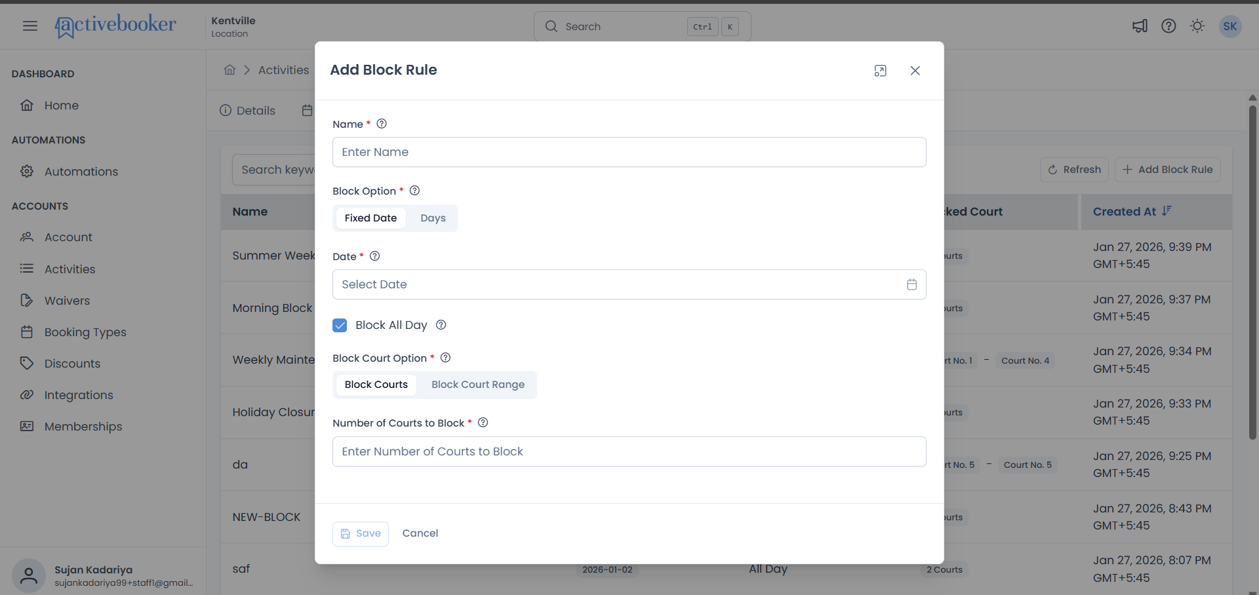Click the activebooker logo

click(x=115, y=26)
